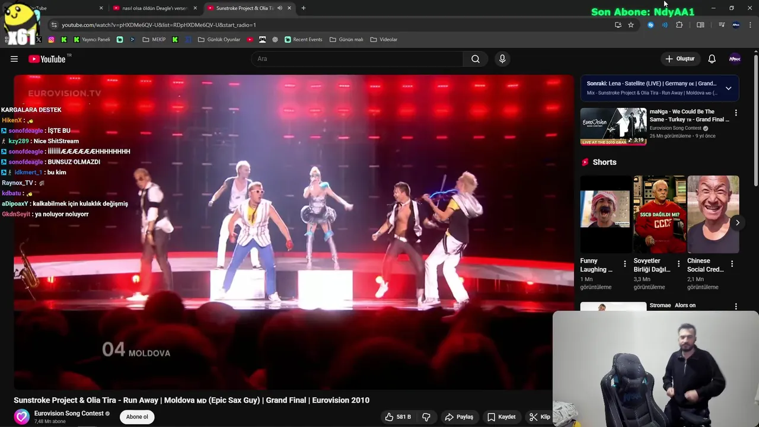Close the 'nasıl olsa öldün' tab
This screenshot has height=427, width=759.
(x=195, y=8)
